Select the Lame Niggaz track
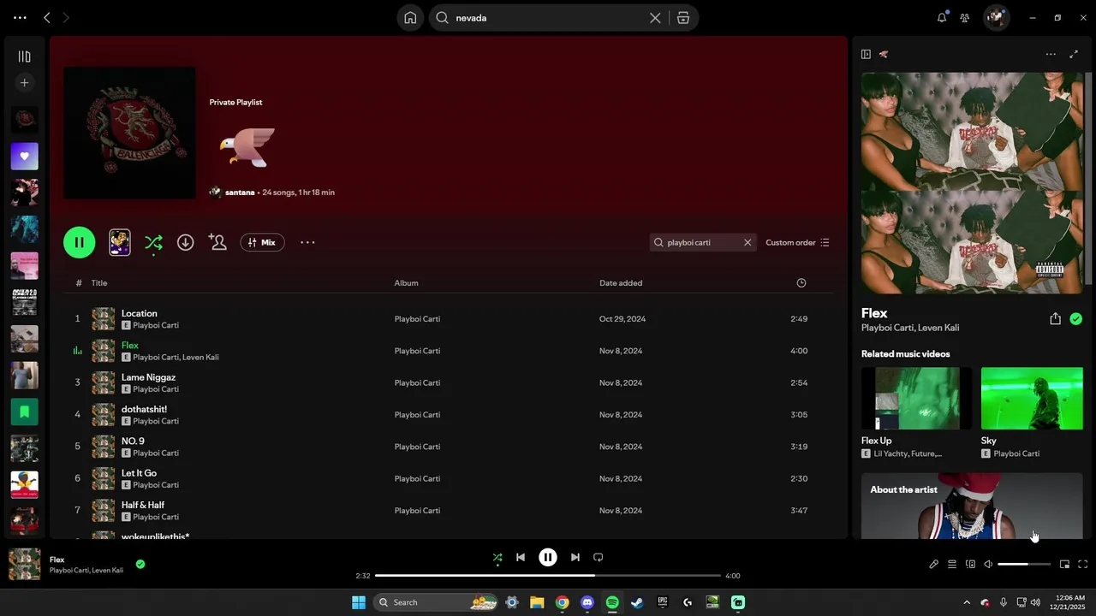The image size is (1096, 616). click(448, 382)
